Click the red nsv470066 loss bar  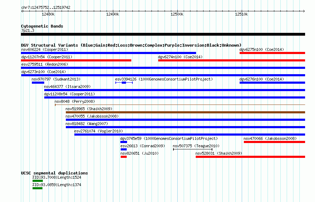[274, 142]
